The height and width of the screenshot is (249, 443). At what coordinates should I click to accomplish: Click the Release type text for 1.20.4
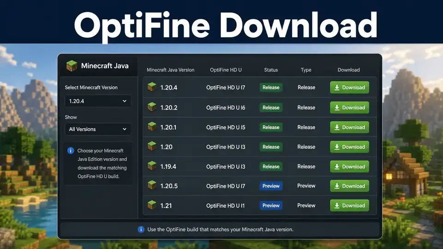(x=306, y=88)
